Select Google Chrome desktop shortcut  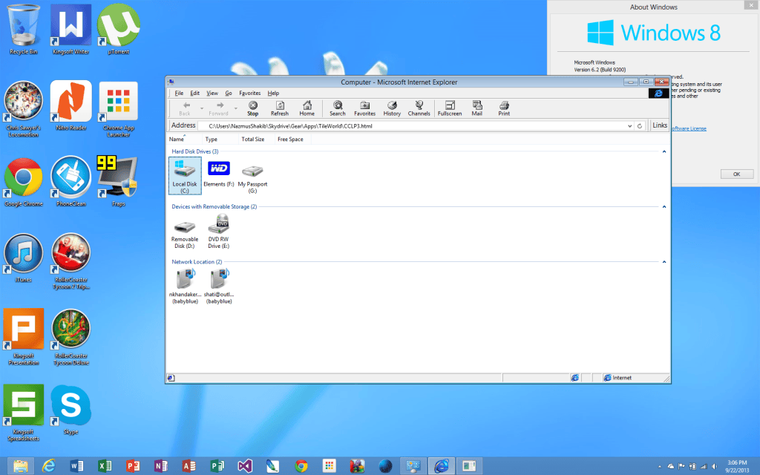pos(23,183)
